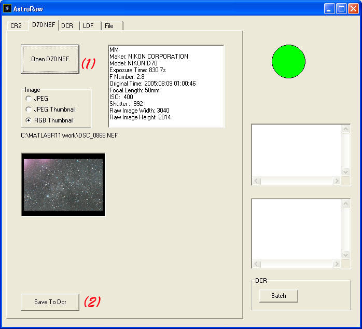The width and height of the screenshot is (362, 329).
Task: Switch to the CR2 tab
Action: coord(17,25)
